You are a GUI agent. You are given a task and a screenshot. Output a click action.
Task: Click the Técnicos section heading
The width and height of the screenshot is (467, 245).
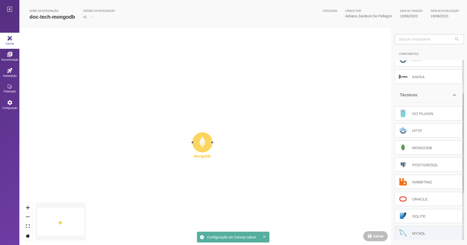[408, 95]
